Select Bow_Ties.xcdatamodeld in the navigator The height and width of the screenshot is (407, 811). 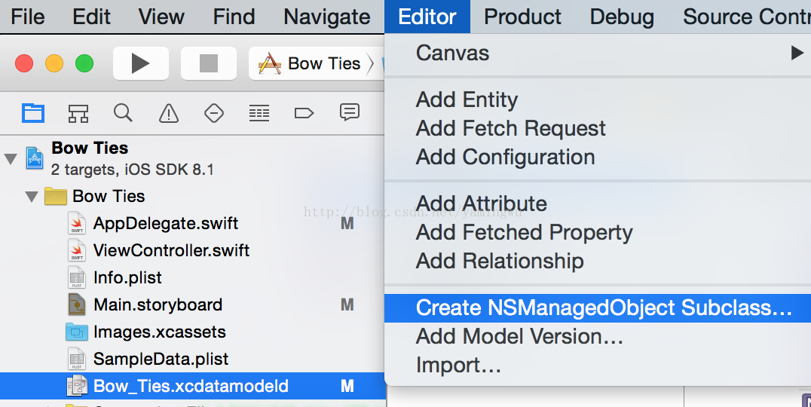pos(192,387)
